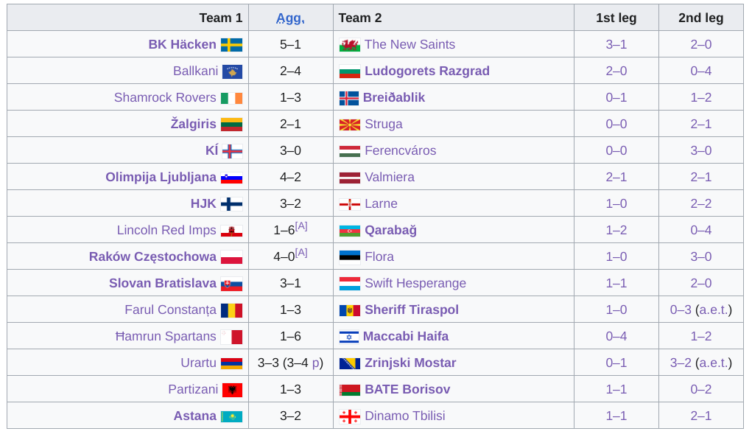Open the Olimpija Ljubljana team link
752x437 pixels.
[x=161, y=177]
